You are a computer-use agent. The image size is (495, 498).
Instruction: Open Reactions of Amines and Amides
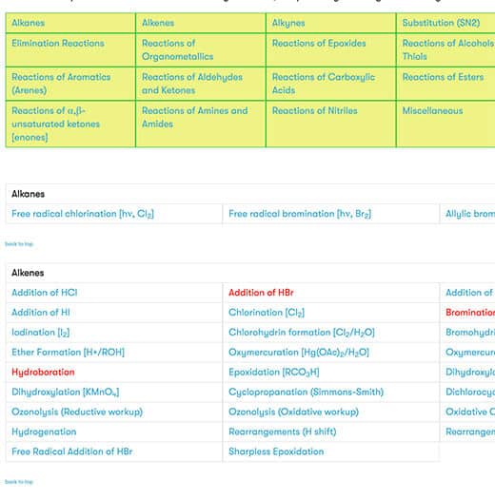point(195,117)
